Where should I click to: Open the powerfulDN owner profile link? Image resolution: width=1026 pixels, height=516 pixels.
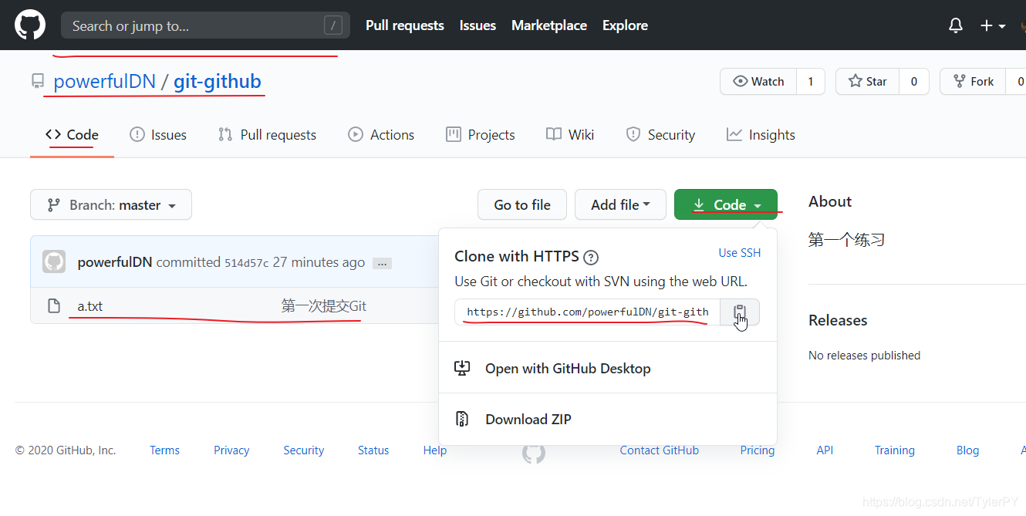[105, 81]
